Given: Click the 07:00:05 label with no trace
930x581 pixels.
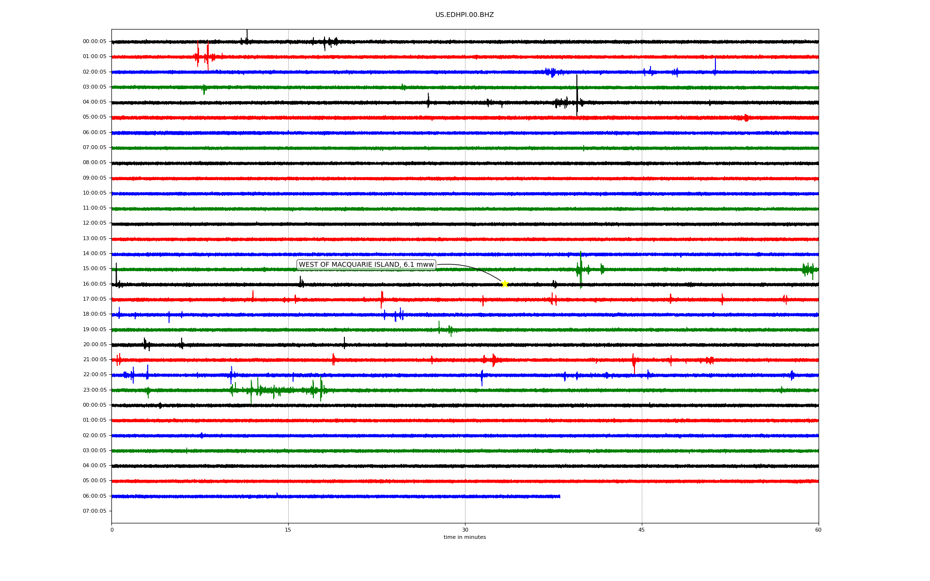Looking at the screenshot, I should click(x=94, y=511).
